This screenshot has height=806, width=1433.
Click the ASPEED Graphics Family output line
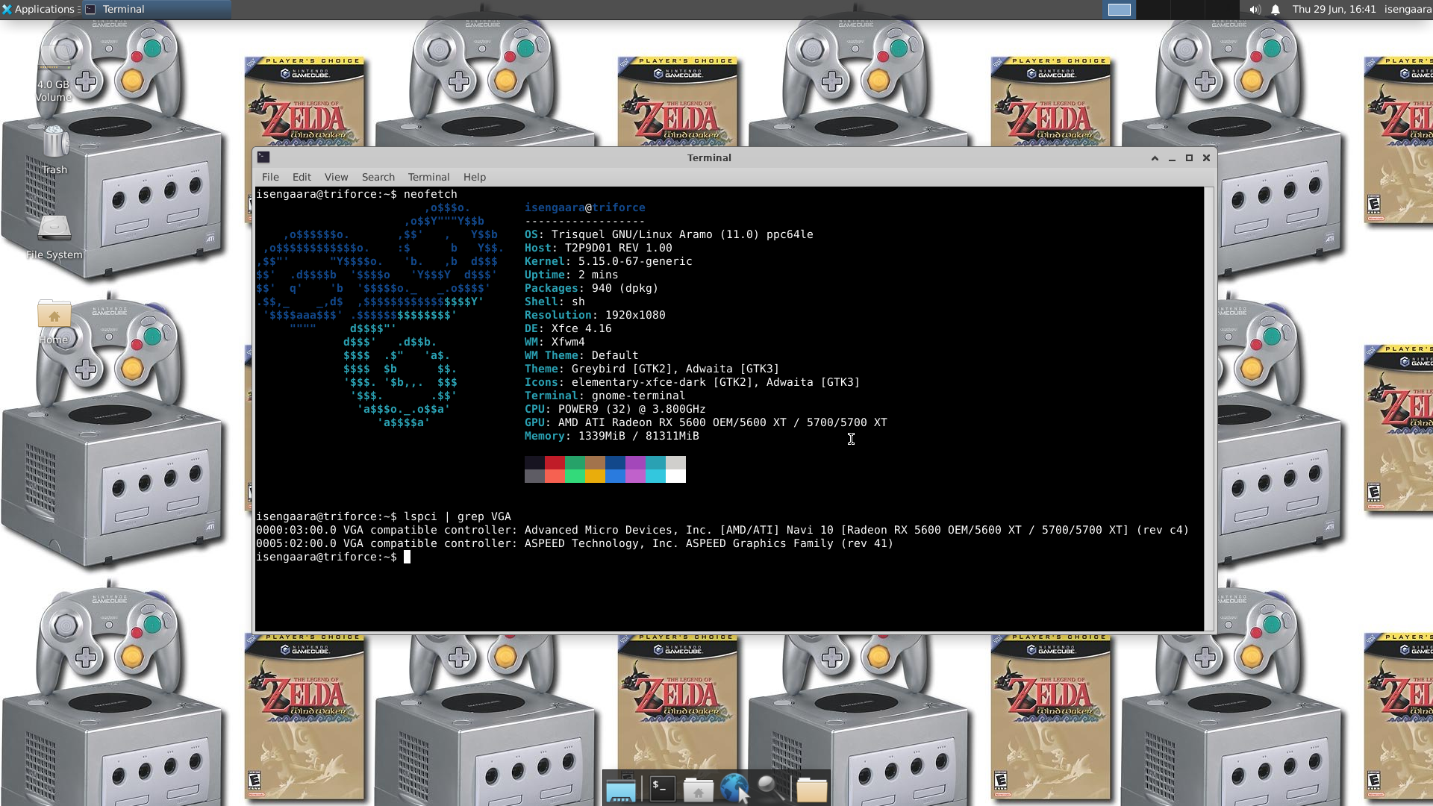[575, 543]
